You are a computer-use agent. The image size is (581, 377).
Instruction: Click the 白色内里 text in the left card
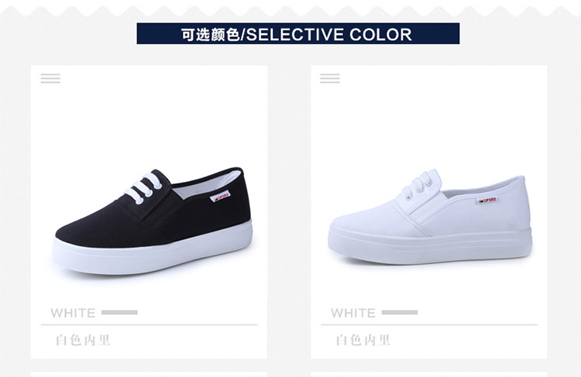pyautogui.click(x=83, y=340)
